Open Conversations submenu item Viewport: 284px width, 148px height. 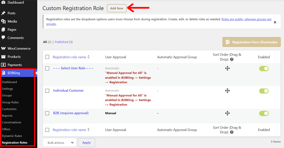12,122
